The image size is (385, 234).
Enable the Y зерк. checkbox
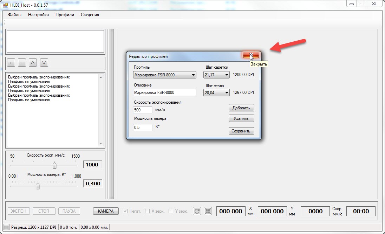171,211
